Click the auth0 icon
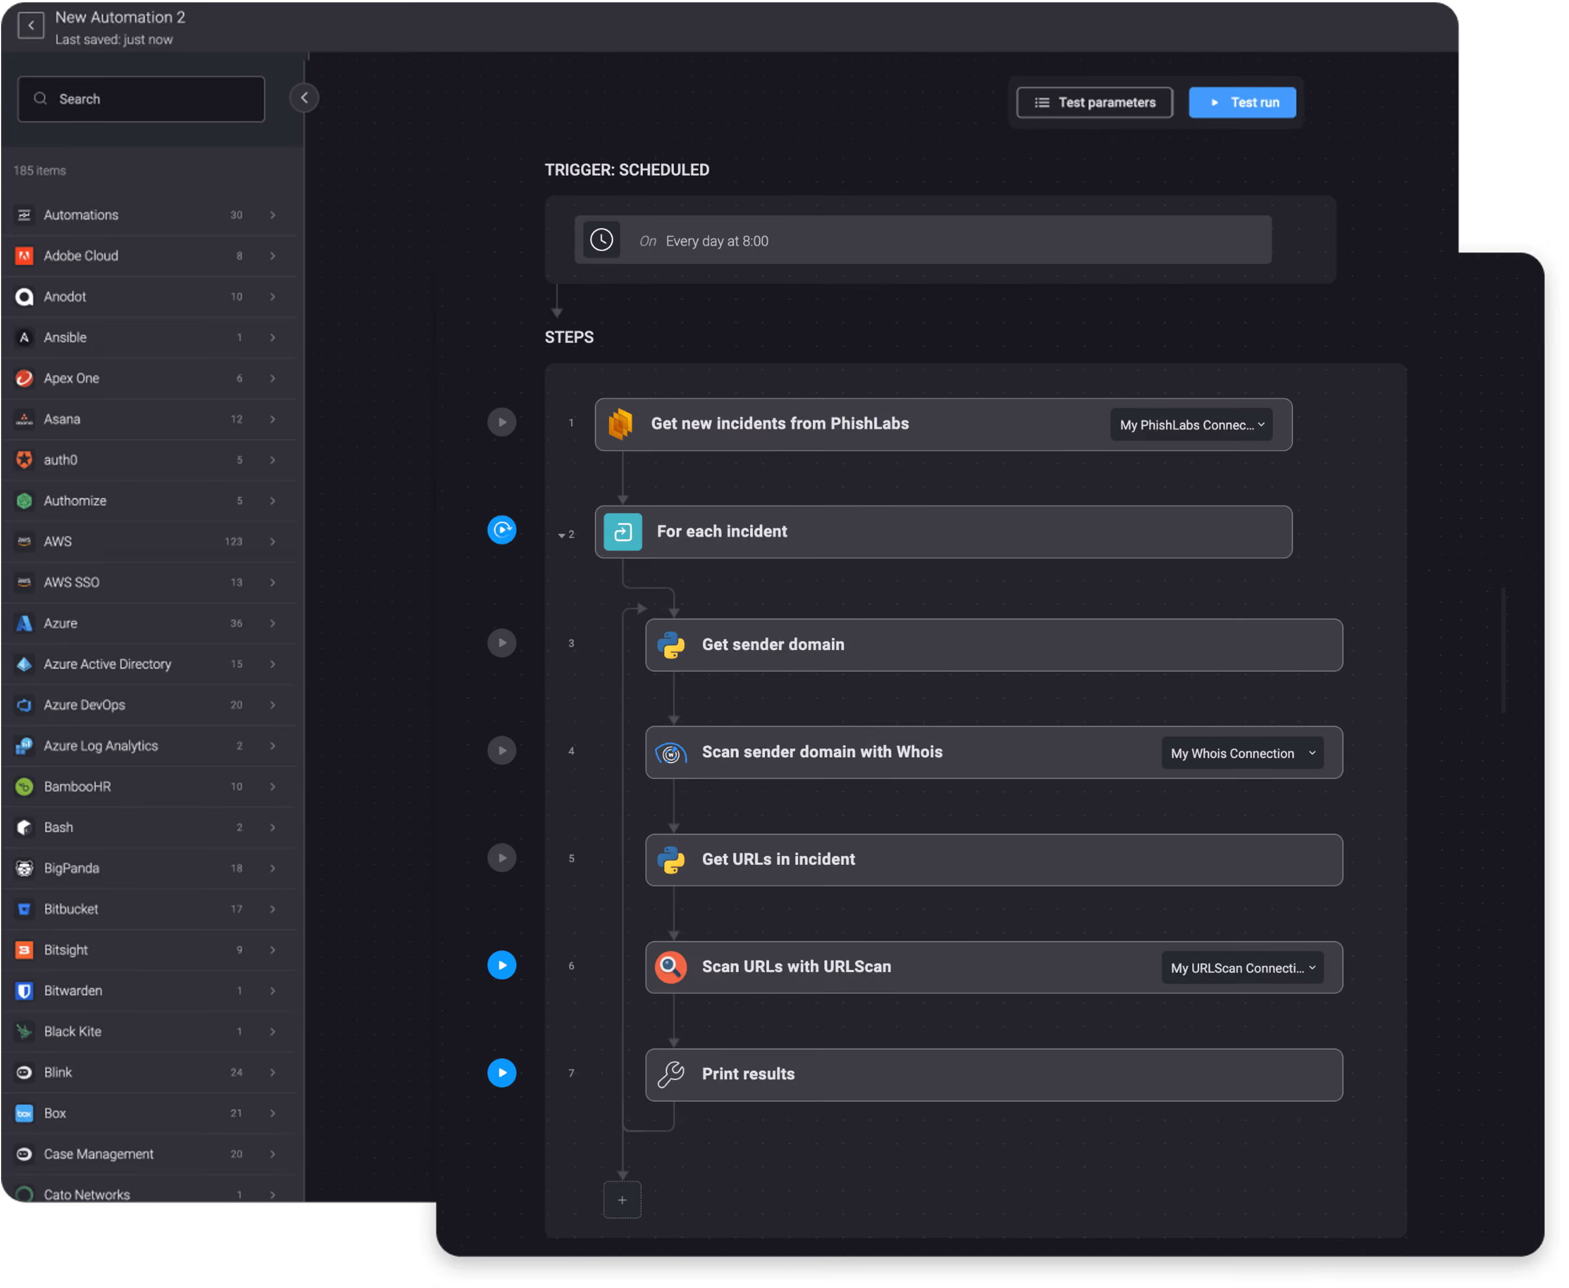Screen dimensions: 1569x1288 pyautogui.click(x=25, y=460)
